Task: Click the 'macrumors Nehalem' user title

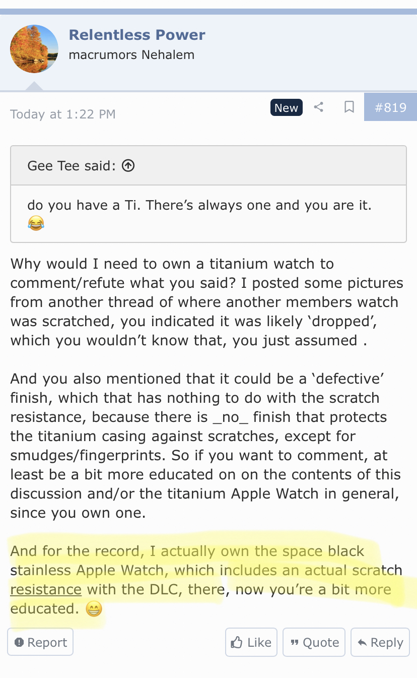Action: click(x=131, y=55)
